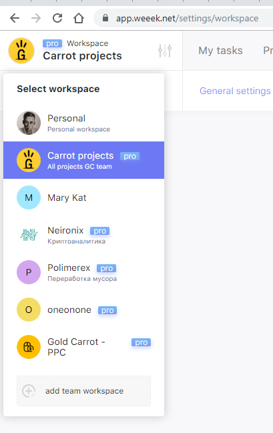Reload the page with refresh icon
273x433 pixels.
click(x=57, y=19)
